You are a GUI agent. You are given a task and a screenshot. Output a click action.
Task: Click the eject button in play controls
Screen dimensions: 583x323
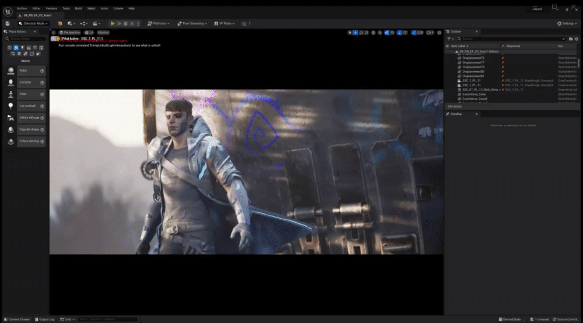pyautogui.click(x=132, y=23)
